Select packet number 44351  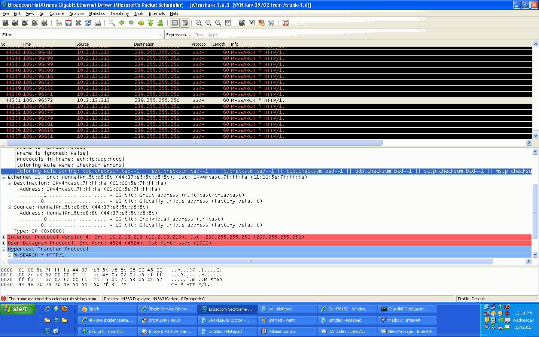click(x=266, y=100)
